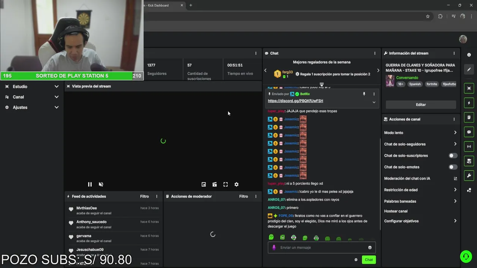Open Acciones de canal options menu

point(454,119)
